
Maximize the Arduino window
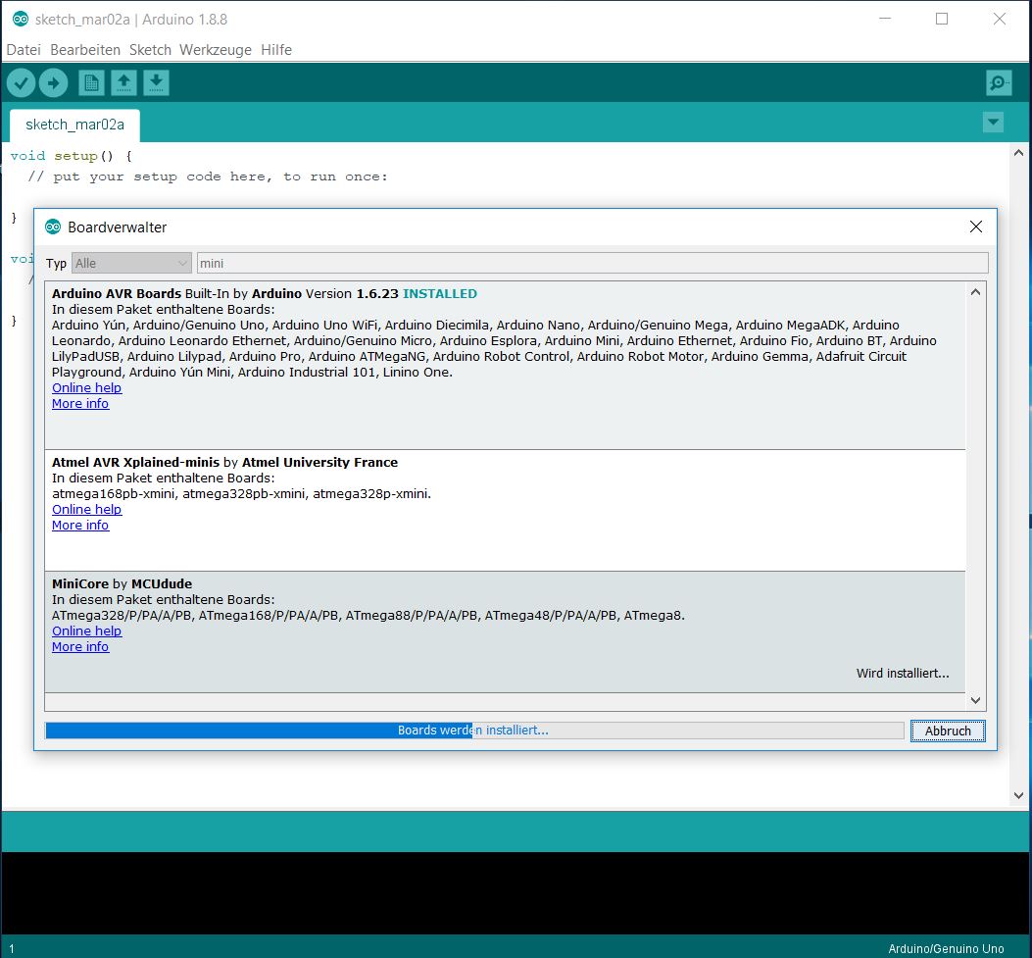click(x=942, y=19)
